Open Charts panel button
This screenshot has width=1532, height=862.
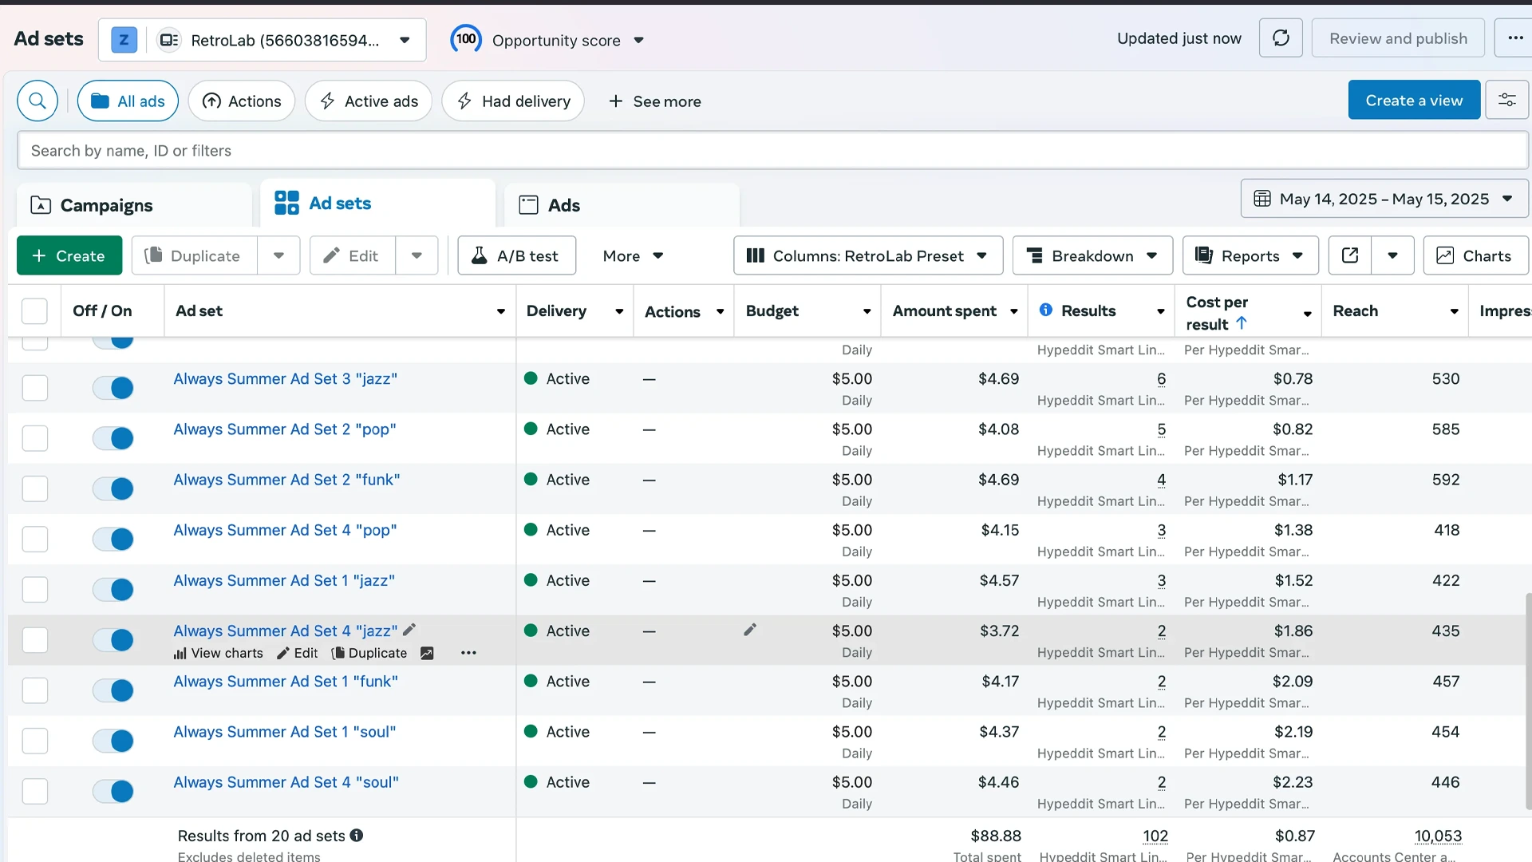point(1475,255)
